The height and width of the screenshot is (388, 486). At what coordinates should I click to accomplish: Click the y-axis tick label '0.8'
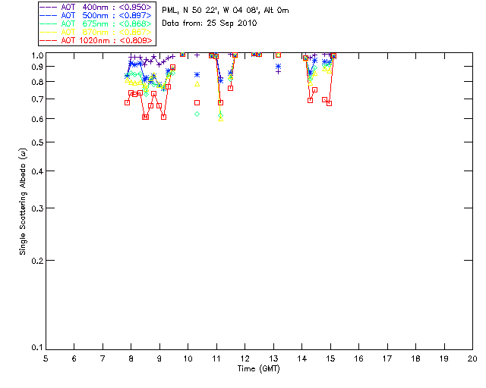[37, 82]
